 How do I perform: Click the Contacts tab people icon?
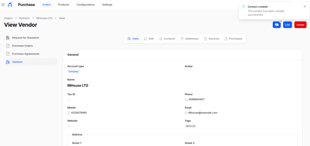point(161,39)
